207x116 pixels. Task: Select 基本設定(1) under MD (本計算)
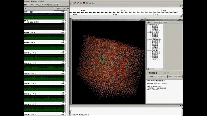(156, 52)
